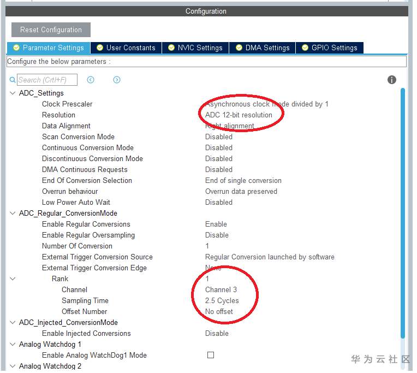Click the vertical scrollbar of the parameter list
Image resolution: width=417 pixels, height=373 pixels.
click(403, 213)
